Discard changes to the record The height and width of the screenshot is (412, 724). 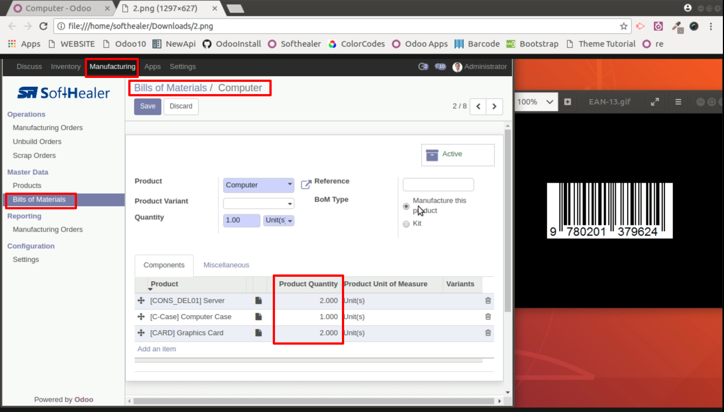[x=181, y=106]
